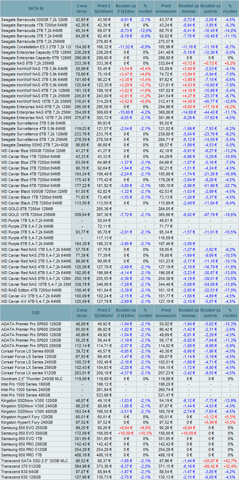
Task: Click Intel Pro 1500 Series 480GB name
Action: point(25,395)
